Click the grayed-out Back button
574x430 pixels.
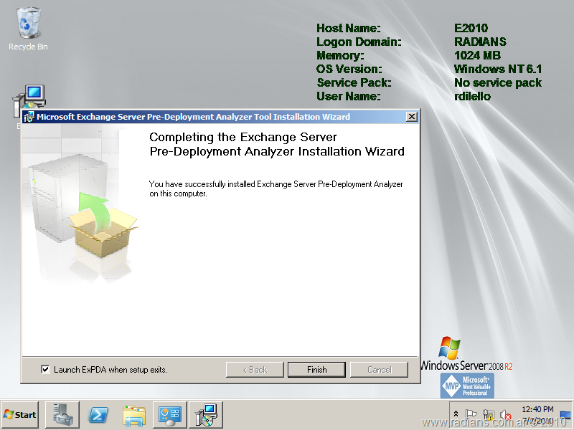[255, 370]
